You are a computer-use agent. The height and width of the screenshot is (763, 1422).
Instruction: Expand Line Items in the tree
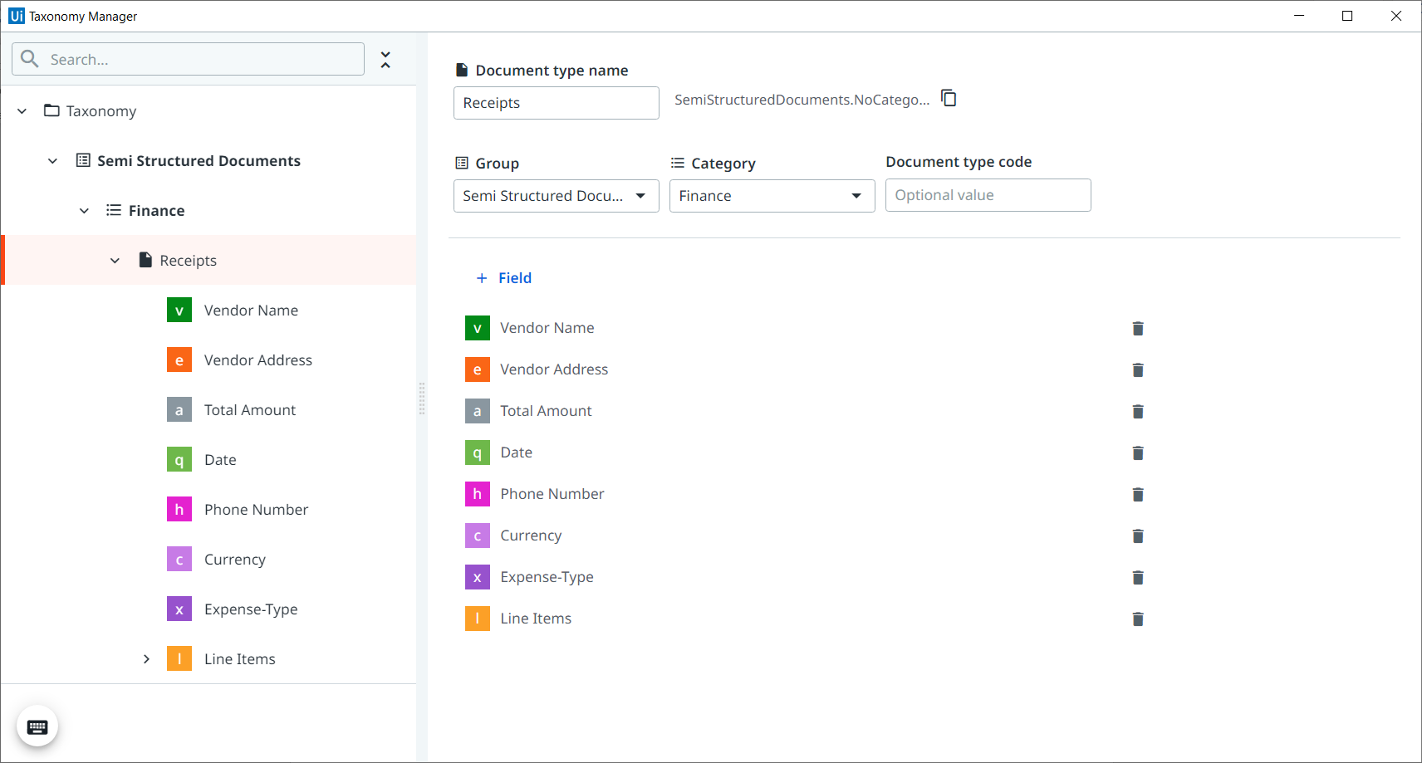pyautogui.click(x=146, y=659)
